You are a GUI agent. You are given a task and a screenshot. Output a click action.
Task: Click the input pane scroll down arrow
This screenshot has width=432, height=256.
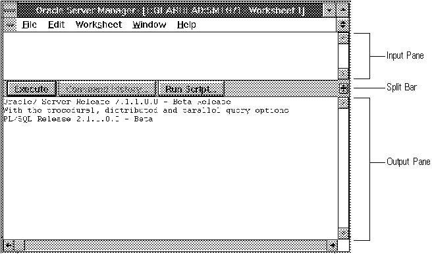pyautogui.click(x=343, y=74)
